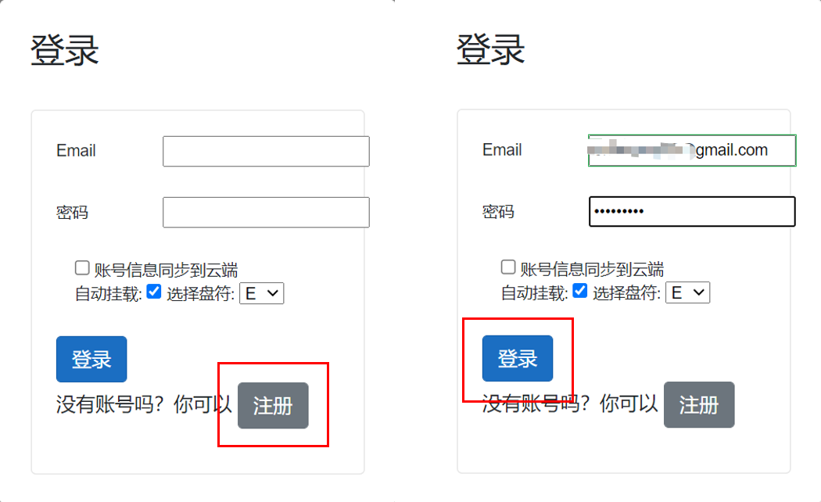Enable 账号信息同步到云端 checkbox in right form
Screen dimensions: 821x502
[508, 267]
